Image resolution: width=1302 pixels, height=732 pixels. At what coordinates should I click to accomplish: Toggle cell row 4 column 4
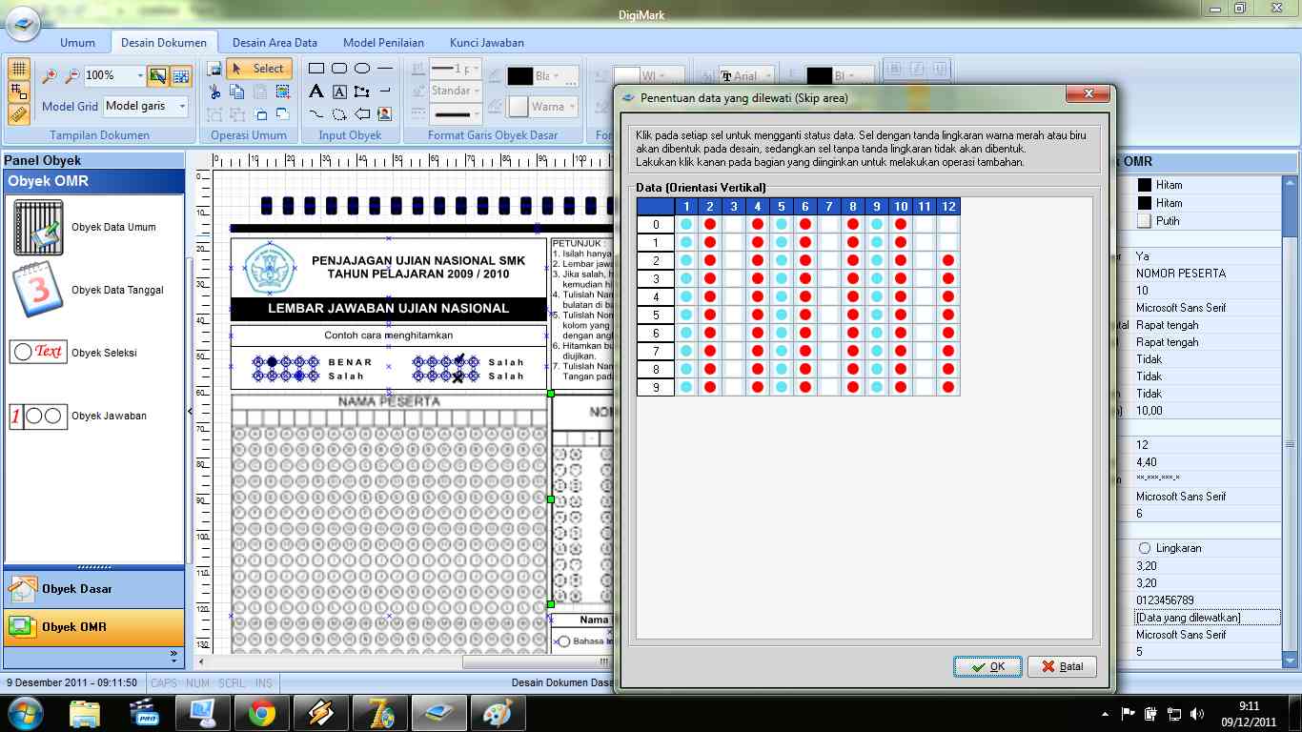(758, 297)
